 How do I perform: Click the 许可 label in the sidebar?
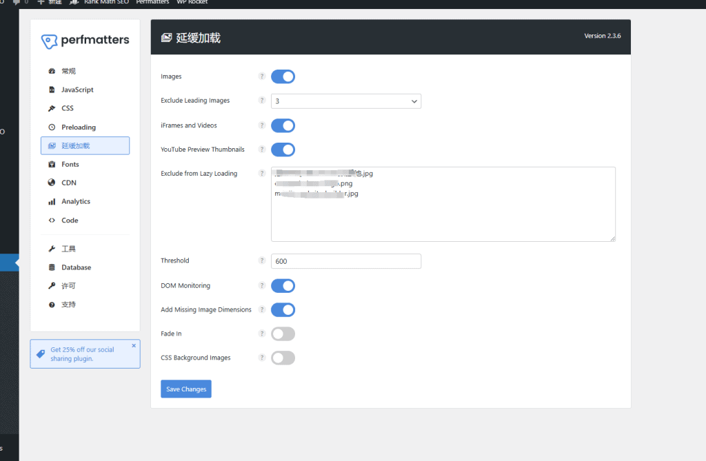tap(68, 286)
